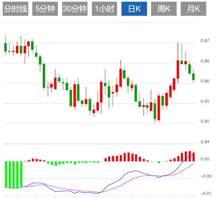
Task: Switch to the 月K monthly chart
Action: pyautogui.click(x=193, y=9)
